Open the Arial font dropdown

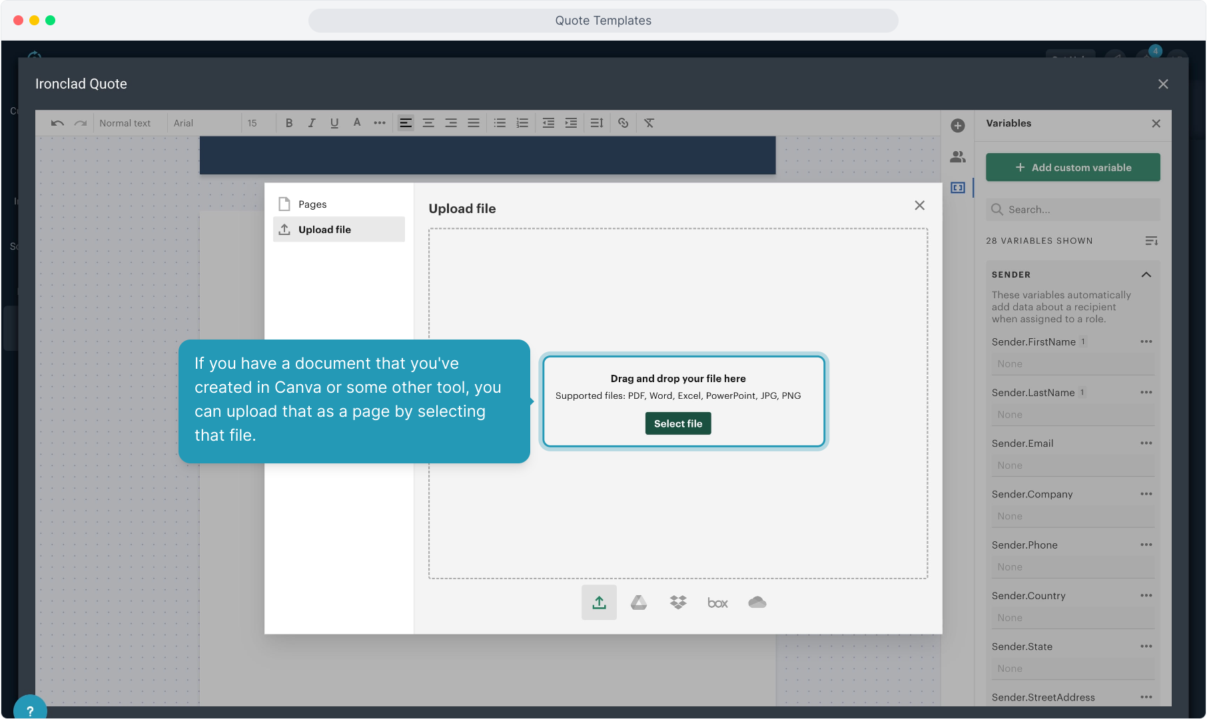(x=203, y=123)
